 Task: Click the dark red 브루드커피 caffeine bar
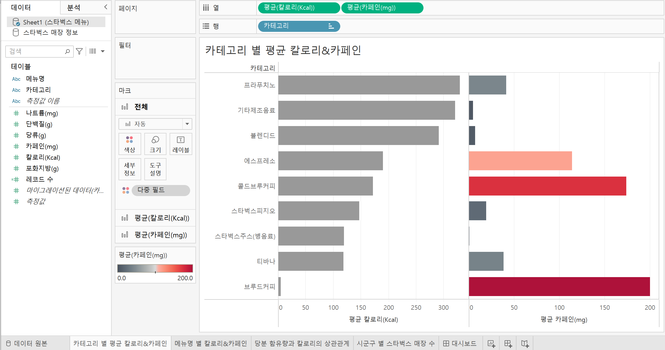click(559, 287)
